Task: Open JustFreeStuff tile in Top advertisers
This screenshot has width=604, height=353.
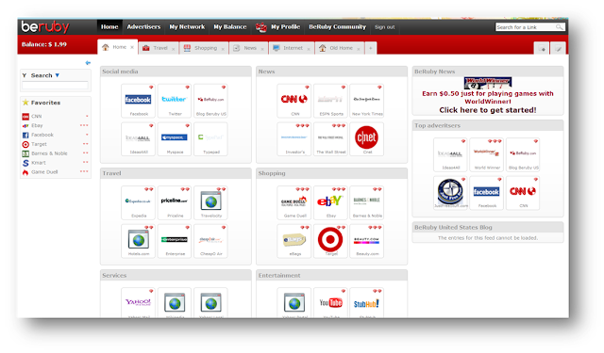Action: tap(450, 193)
